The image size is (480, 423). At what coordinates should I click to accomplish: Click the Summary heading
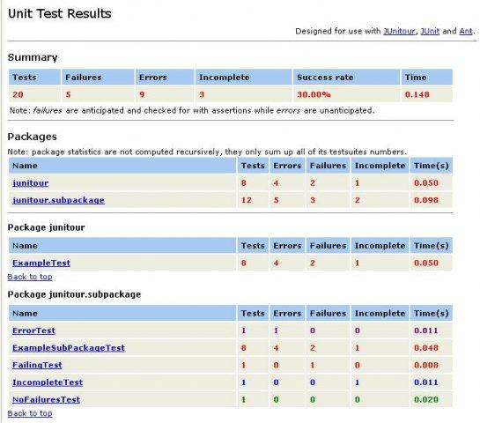(x=33, y=57)
